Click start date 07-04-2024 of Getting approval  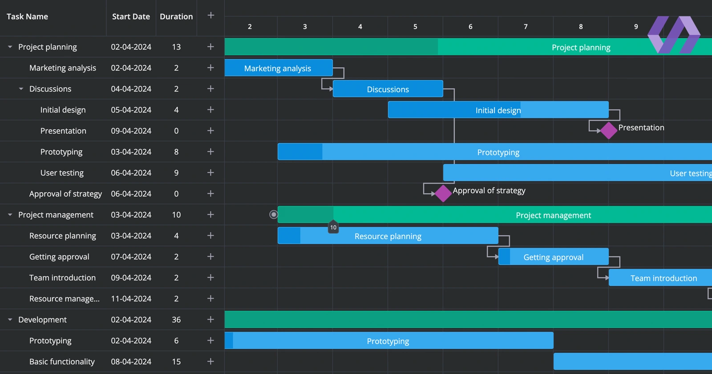(x=131, y=256)
